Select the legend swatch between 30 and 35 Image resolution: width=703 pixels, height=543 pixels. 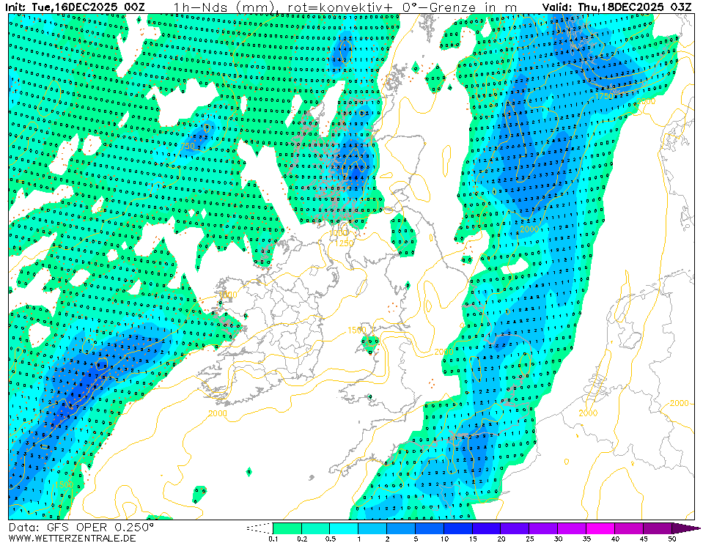[573, 528]
